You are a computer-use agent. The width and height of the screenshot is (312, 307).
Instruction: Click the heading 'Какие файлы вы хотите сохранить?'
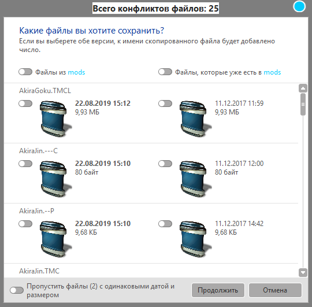[x=91, y=31]
